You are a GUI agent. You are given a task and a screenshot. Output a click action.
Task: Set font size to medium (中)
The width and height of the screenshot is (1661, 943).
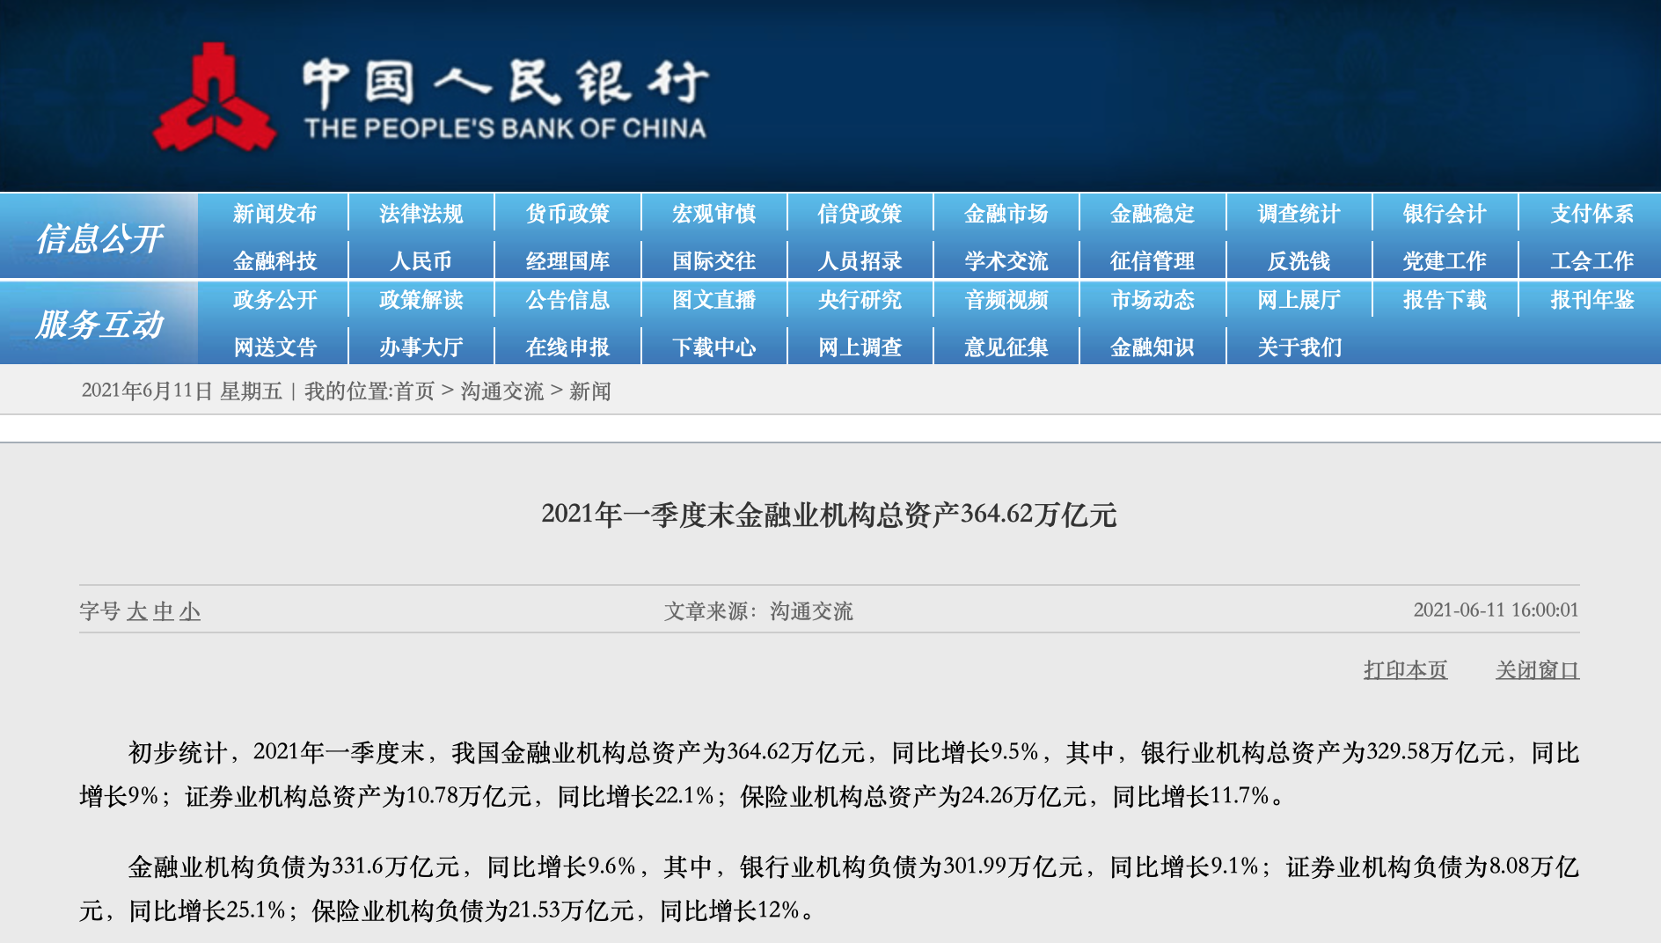click(x=164, y=611)
